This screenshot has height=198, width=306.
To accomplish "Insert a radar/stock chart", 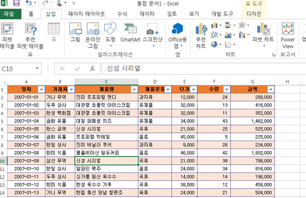I will [244, 25].
